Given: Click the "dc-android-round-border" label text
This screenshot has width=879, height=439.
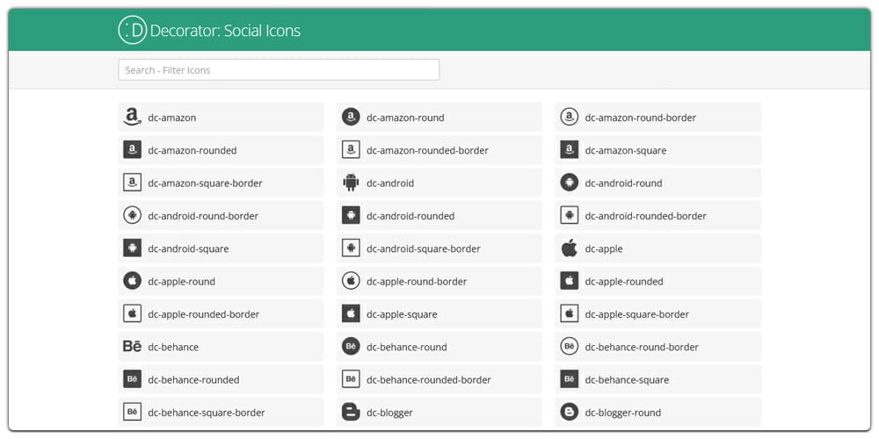Looking at the screenshot, I should tap(203, 216).
